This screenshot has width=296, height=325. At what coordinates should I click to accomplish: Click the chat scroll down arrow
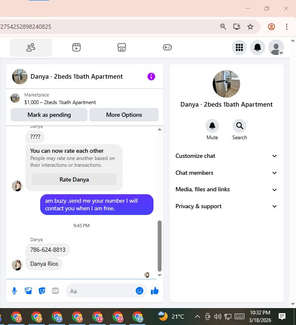(159, 275)
